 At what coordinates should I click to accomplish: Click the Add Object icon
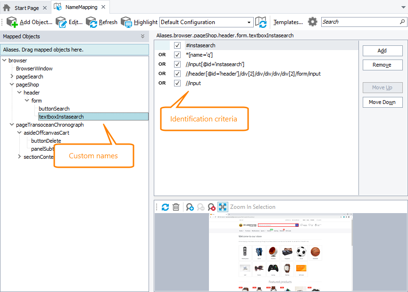[x=10, y=22]
